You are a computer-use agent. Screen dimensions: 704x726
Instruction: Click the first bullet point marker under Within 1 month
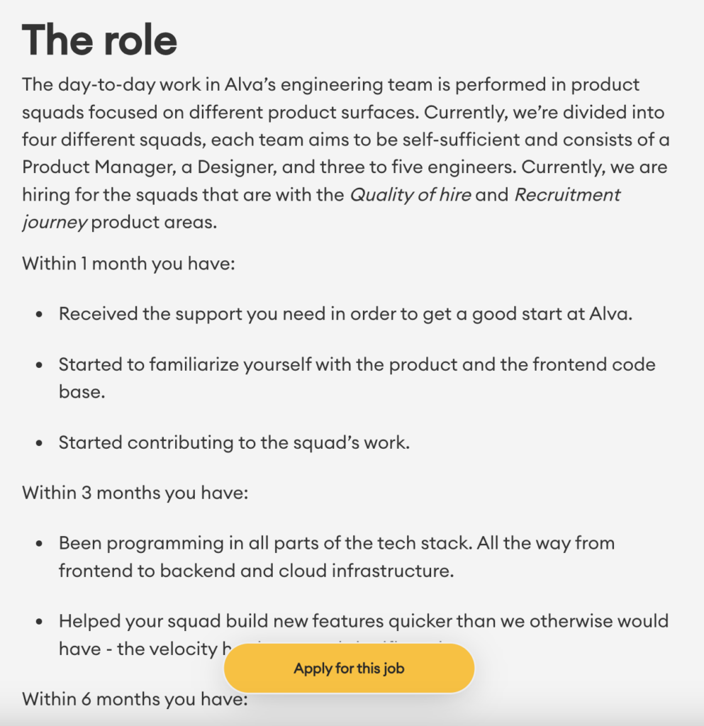[x=38, y=313]
